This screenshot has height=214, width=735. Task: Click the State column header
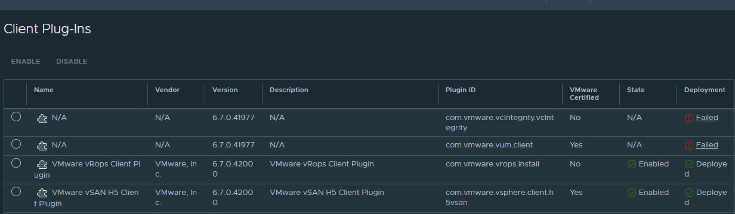click(x=635, y=90)
